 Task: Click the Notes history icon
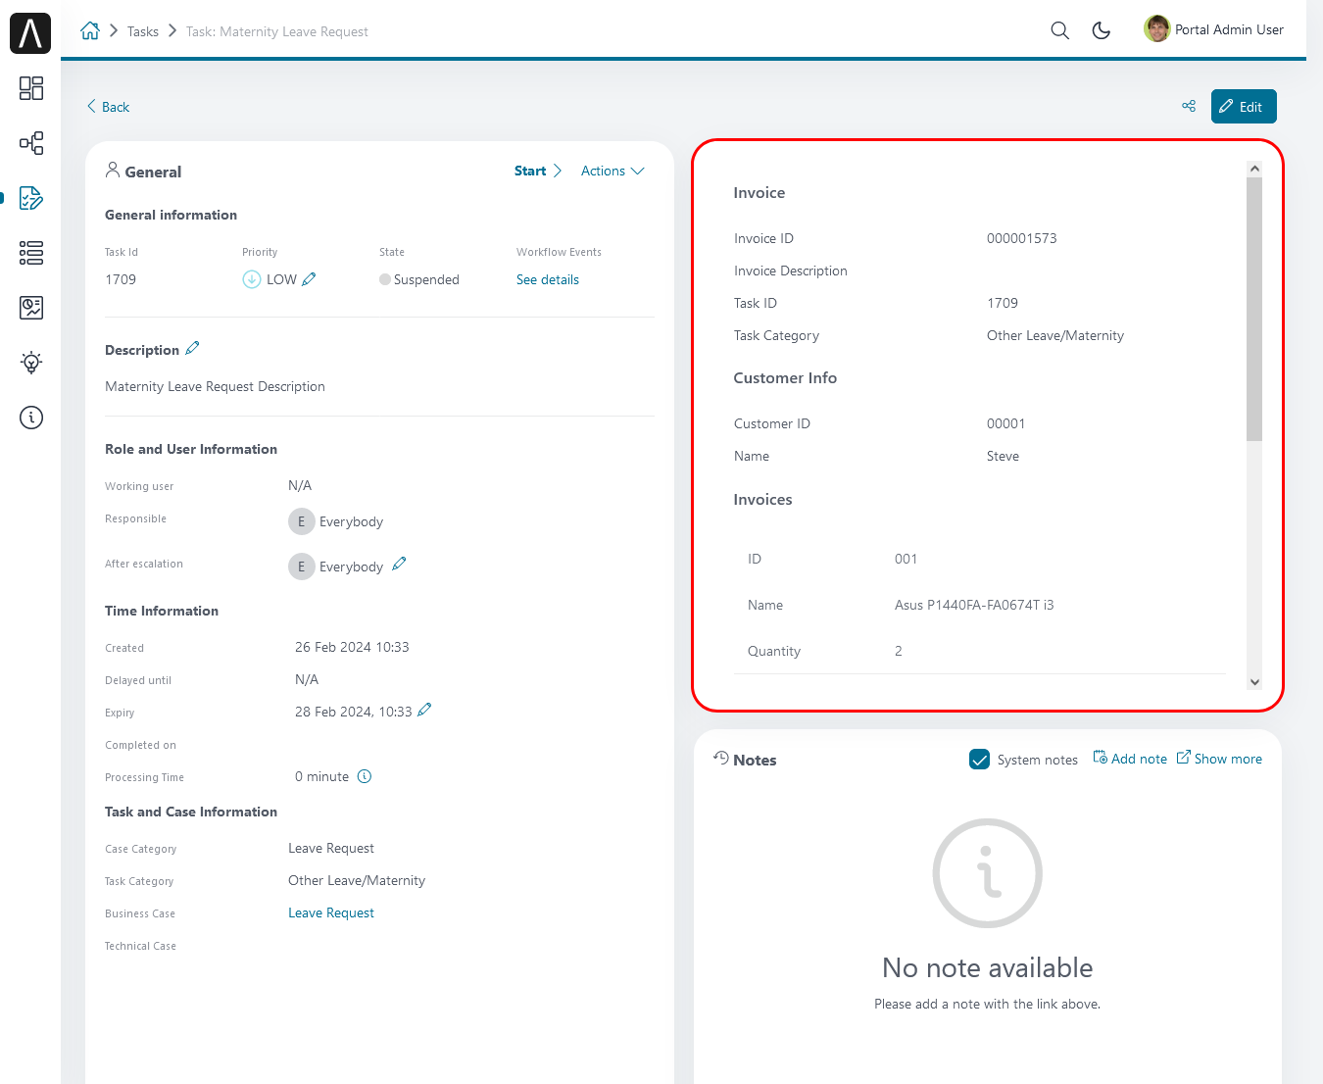point(721,758)
